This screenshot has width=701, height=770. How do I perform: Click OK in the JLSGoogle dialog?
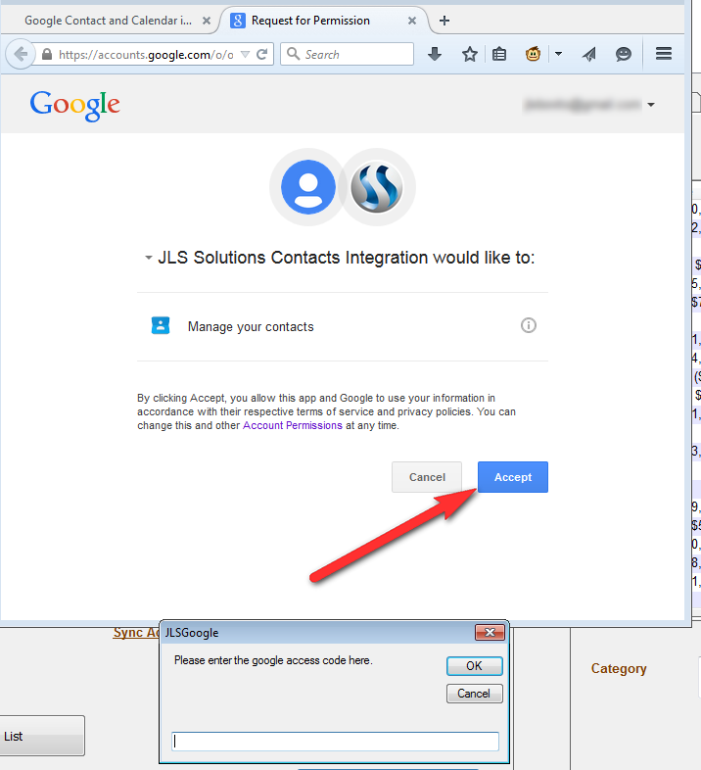(474, 666)
